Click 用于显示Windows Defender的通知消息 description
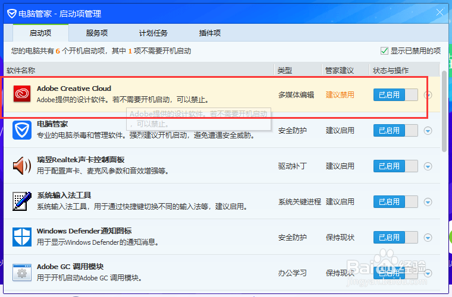452x297 pixels. [98, 242]
